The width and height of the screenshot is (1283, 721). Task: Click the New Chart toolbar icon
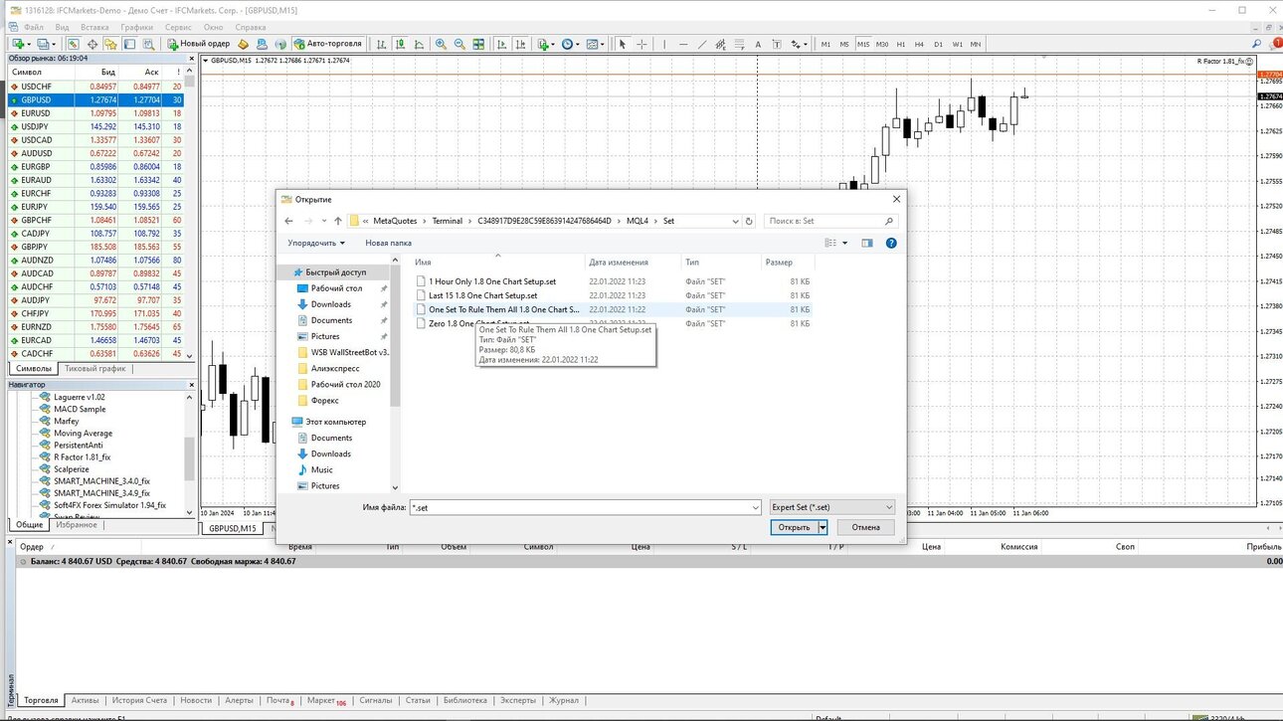pyautogui.click(x=18, y=44)
